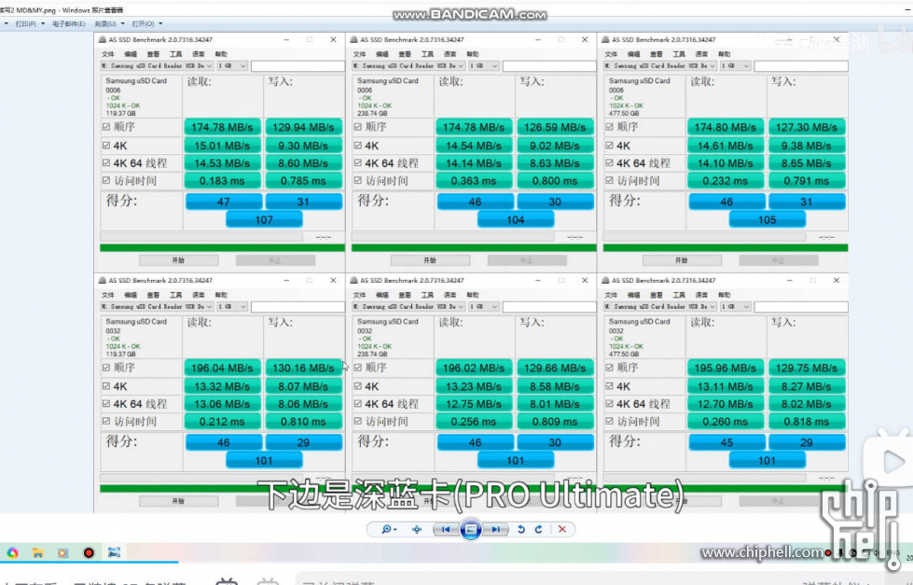The height and width of the screenshot is (585, 913).
Task: Click AS SSD title icon in 196.04 MB/s window
Action: pyautogui.click(x=103, y=280)
